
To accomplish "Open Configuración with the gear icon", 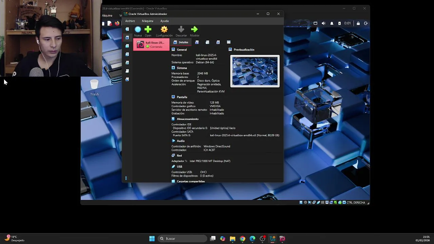I will coord(164,29).
